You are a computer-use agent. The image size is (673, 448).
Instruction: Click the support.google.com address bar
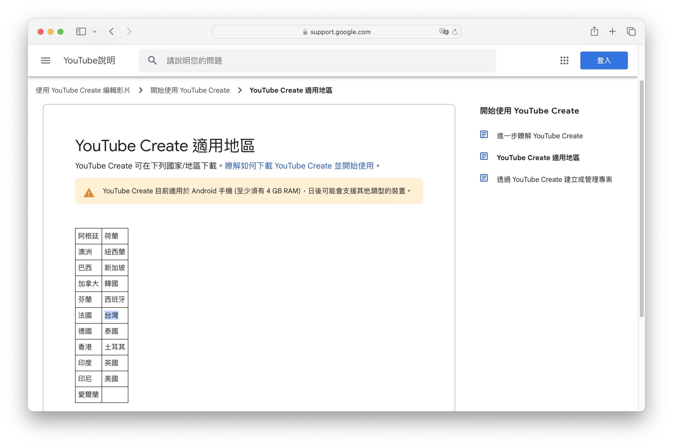[x=336, y=32]
